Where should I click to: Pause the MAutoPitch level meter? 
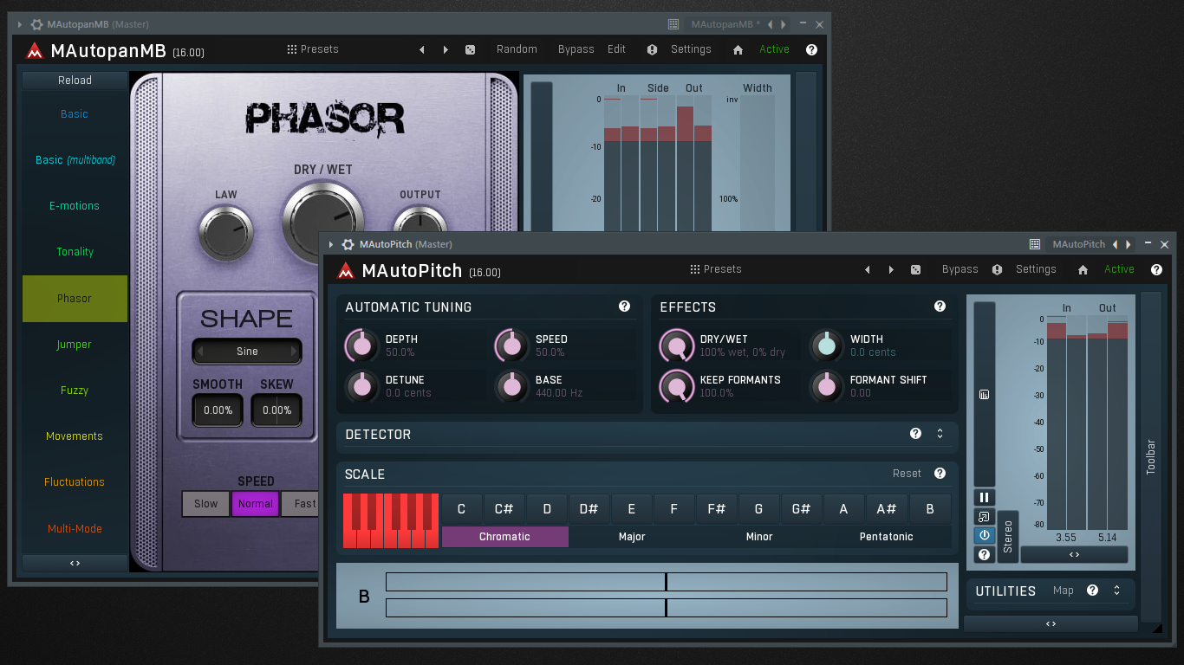(984, 497)
